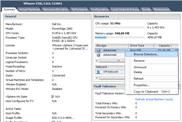Open the Permissions tab
182x122 pixels.
click(162, 9)
